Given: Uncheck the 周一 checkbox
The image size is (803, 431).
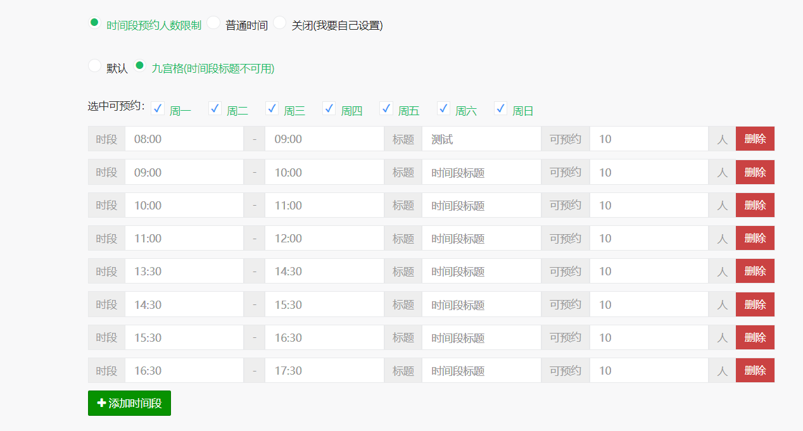Looking at the screenshot, I should (157, 108).
